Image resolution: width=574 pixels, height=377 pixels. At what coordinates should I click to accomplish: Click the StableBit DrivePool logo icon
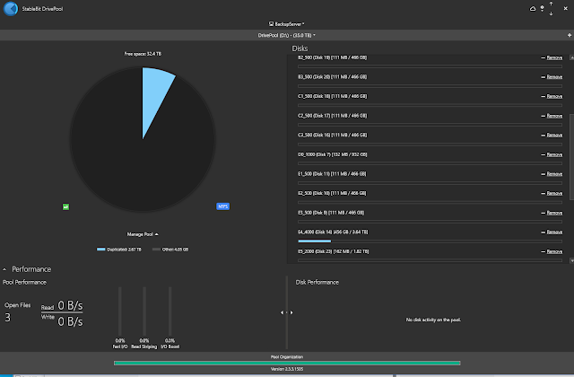pyautogui.click(x=11, y=8)
